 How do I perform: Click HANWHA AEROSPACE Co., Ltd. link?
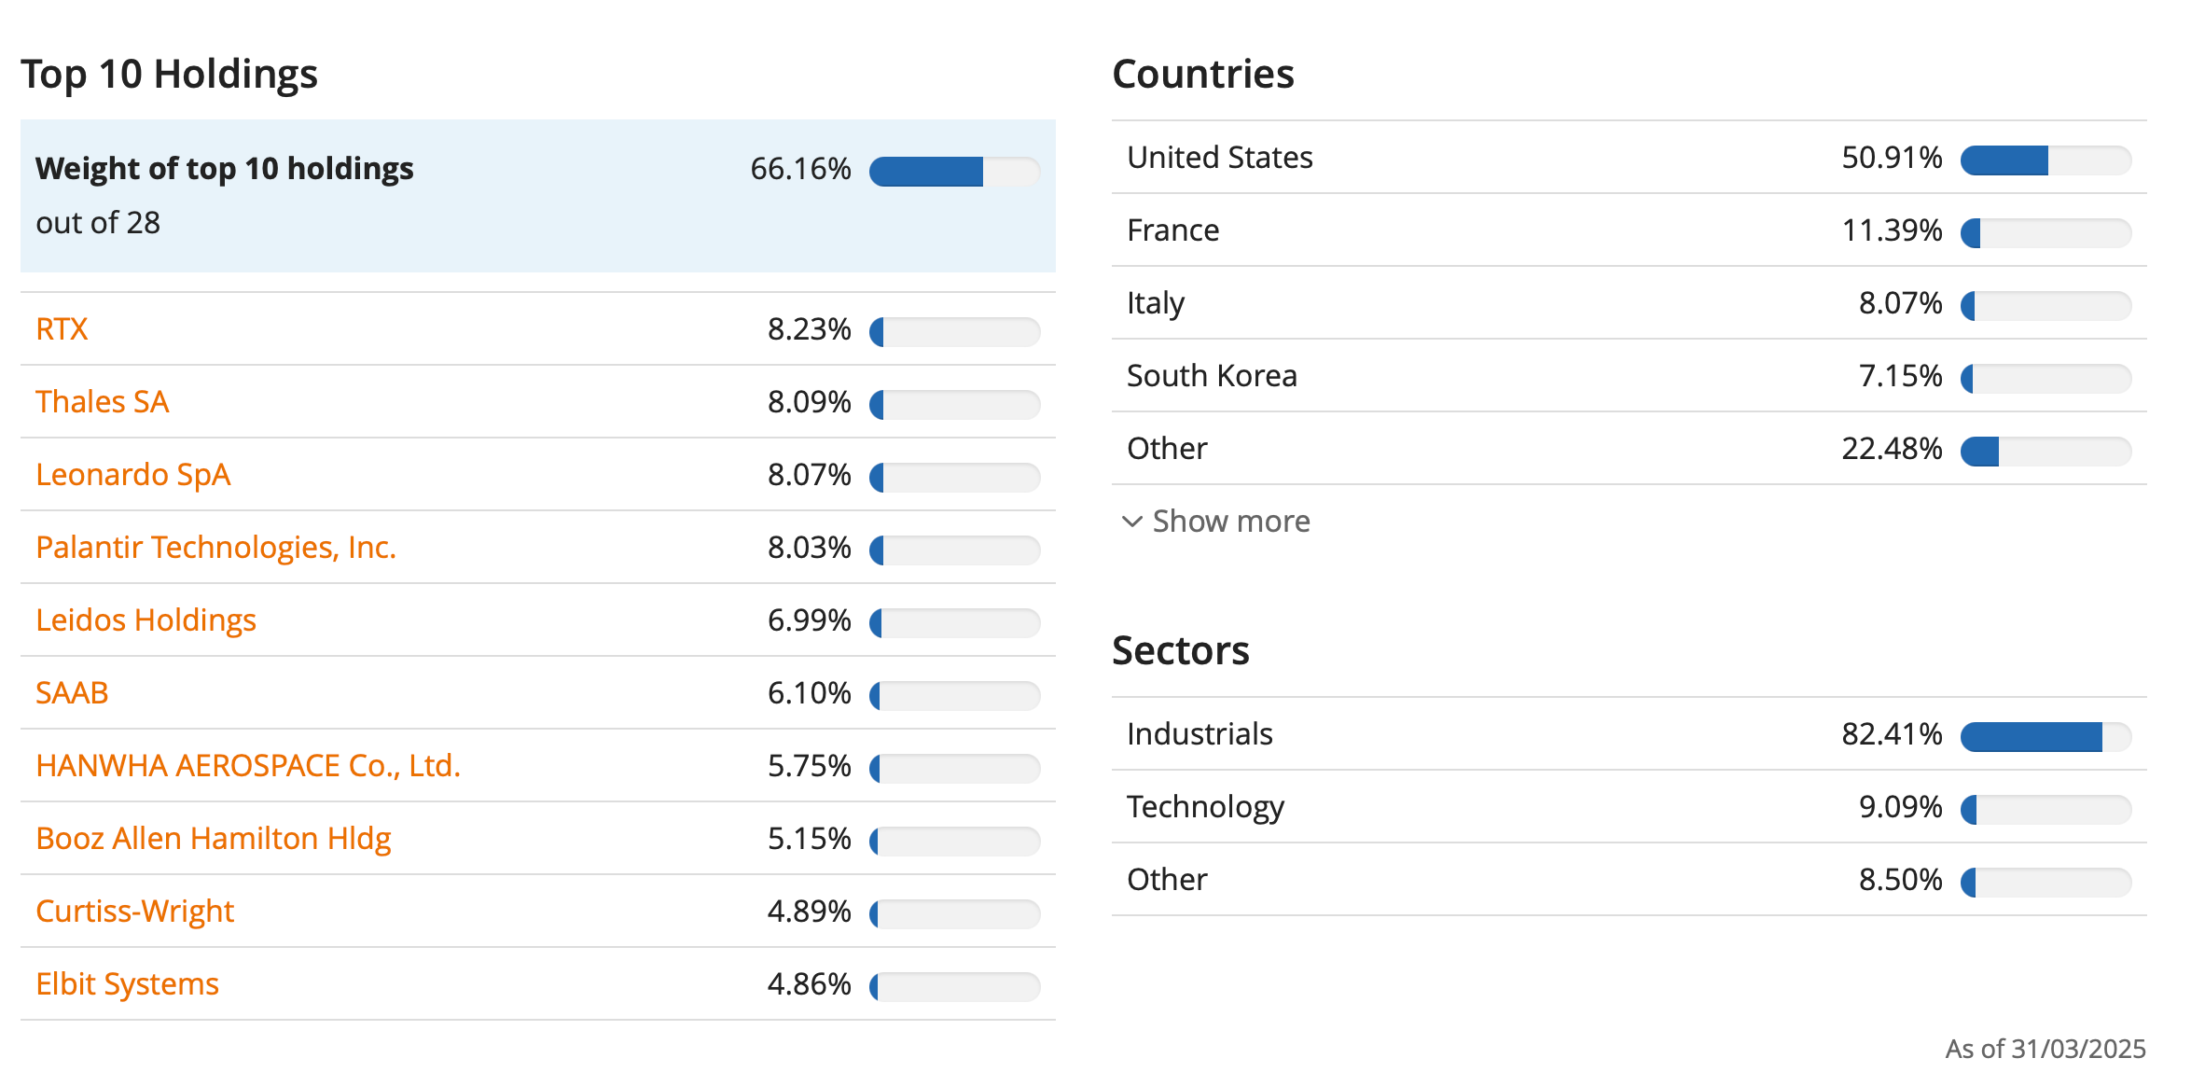tap(248, 766)
